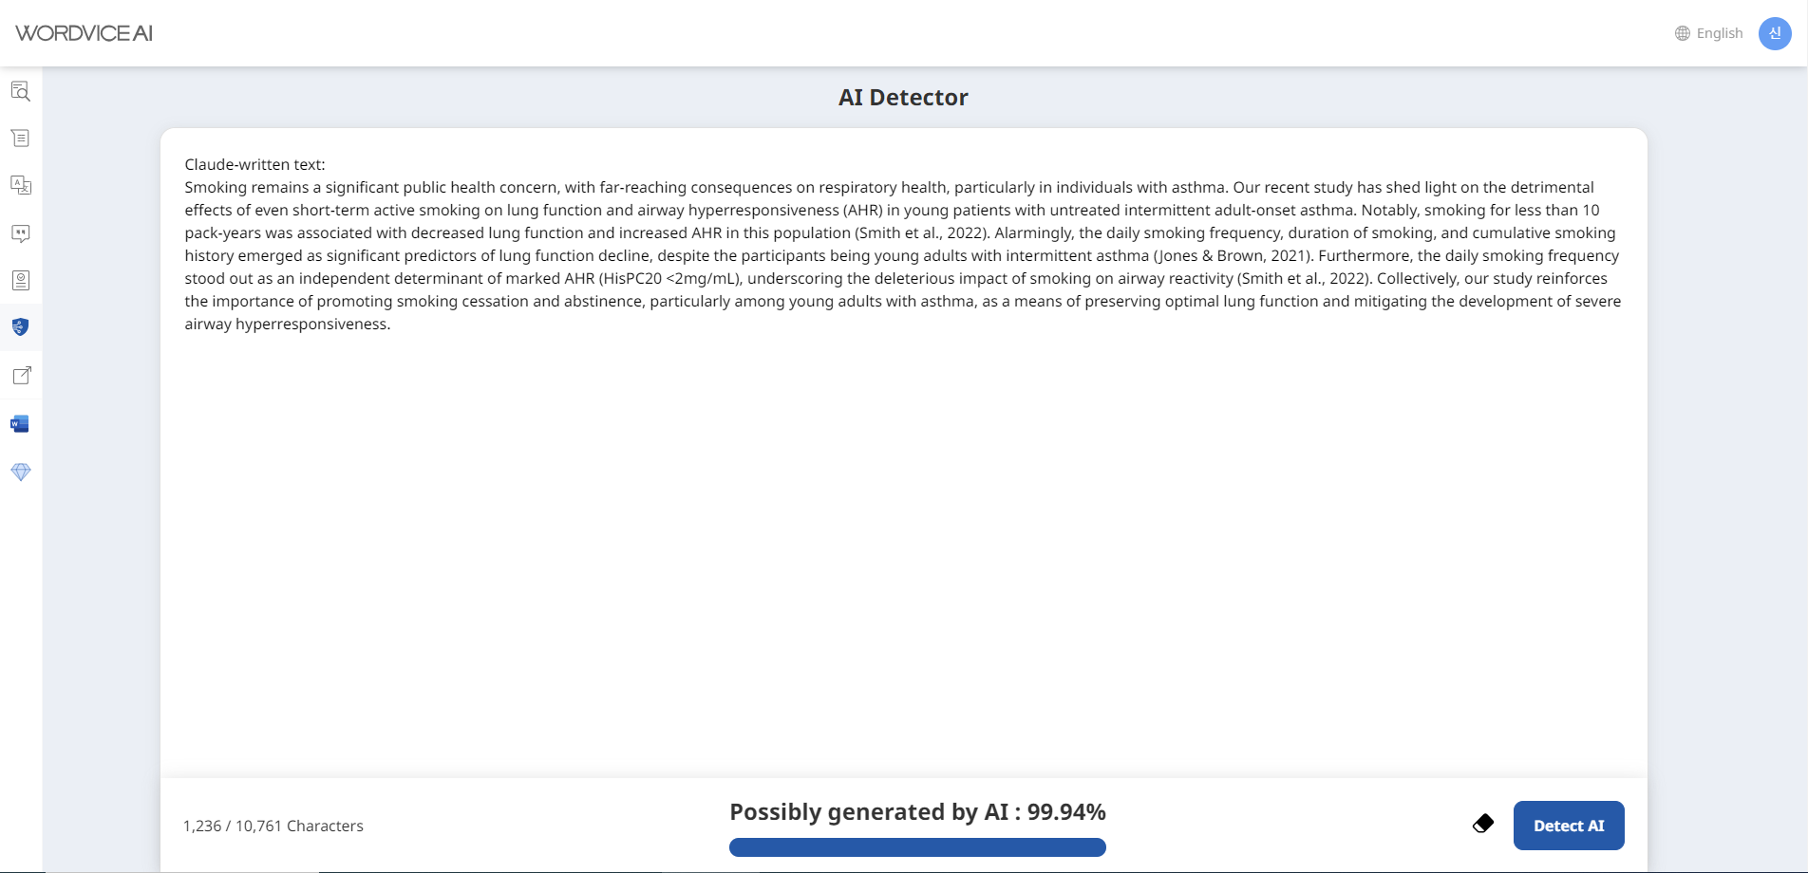Click the external link arrow icon
This screenshot has height=873, width=1808.
point(20,376)
